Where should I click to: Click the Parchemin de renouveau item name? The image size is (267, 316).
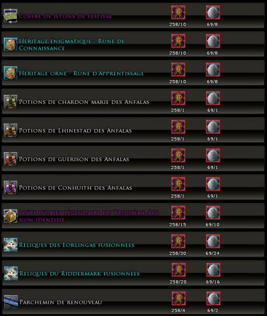pos(60,302)
